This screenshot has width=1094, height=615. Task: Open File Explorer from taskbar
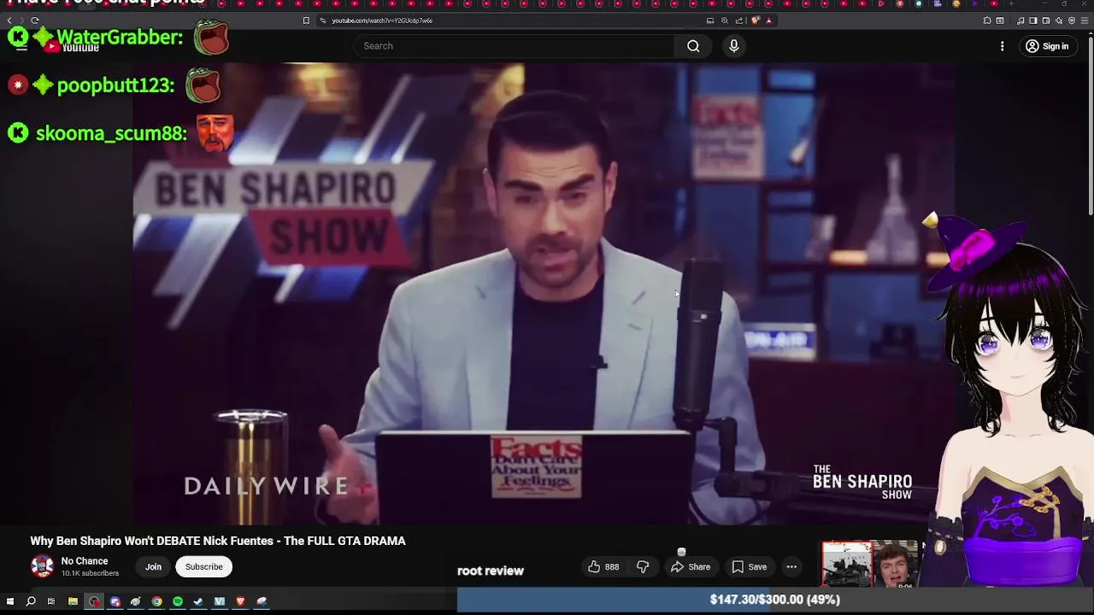coord(73,601)
